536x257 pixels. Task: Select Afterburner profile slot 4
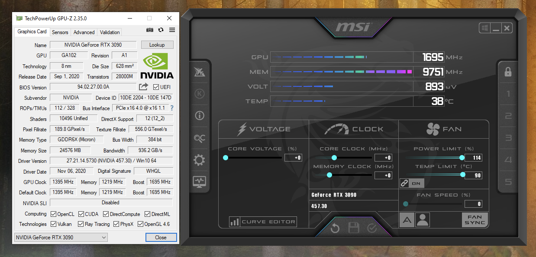tap(508, 160)
